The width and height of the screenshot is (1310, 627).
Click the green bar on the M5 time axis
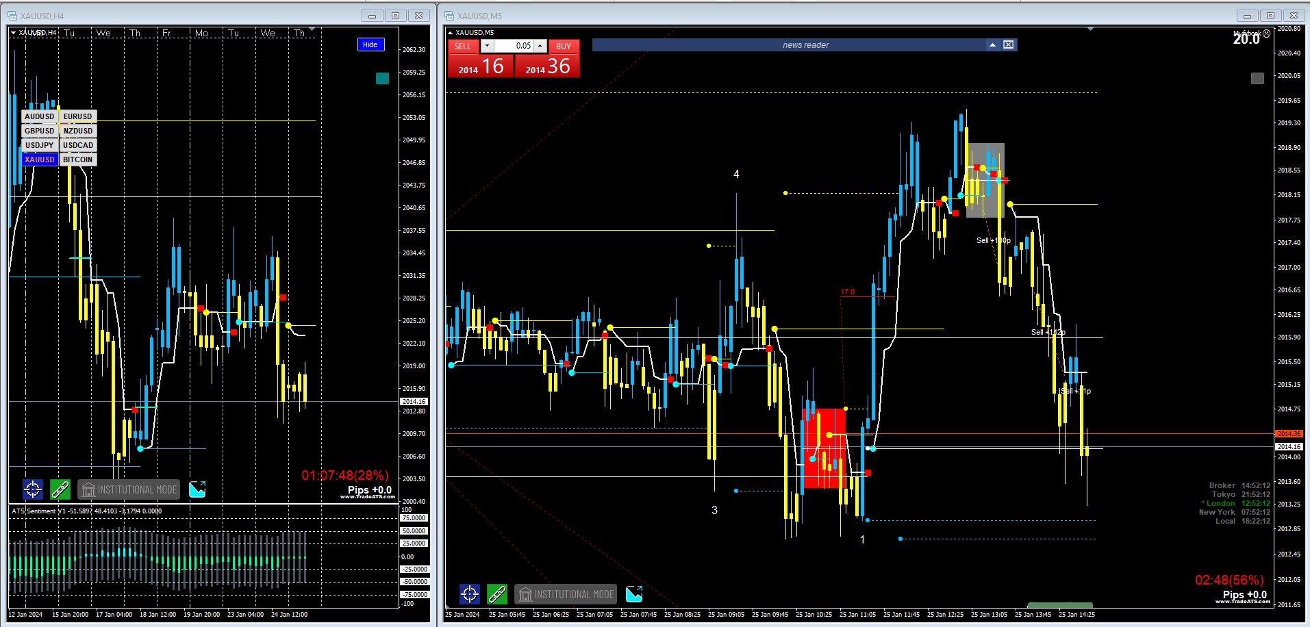tap(1060, 605)
